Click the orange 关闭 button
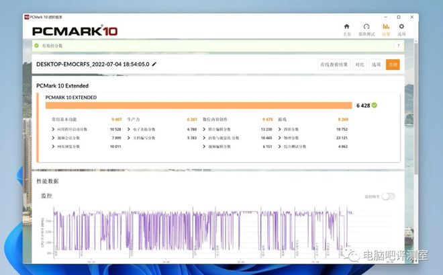The height and width of the screenshot is (275, 443). pyautogui.click(x=393, y=65)
